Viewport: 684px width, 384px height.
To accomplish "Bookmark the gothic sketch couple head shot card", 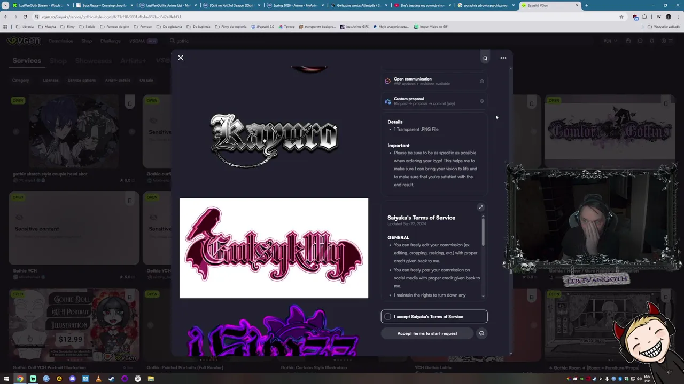I will click(x=130, y=103).
